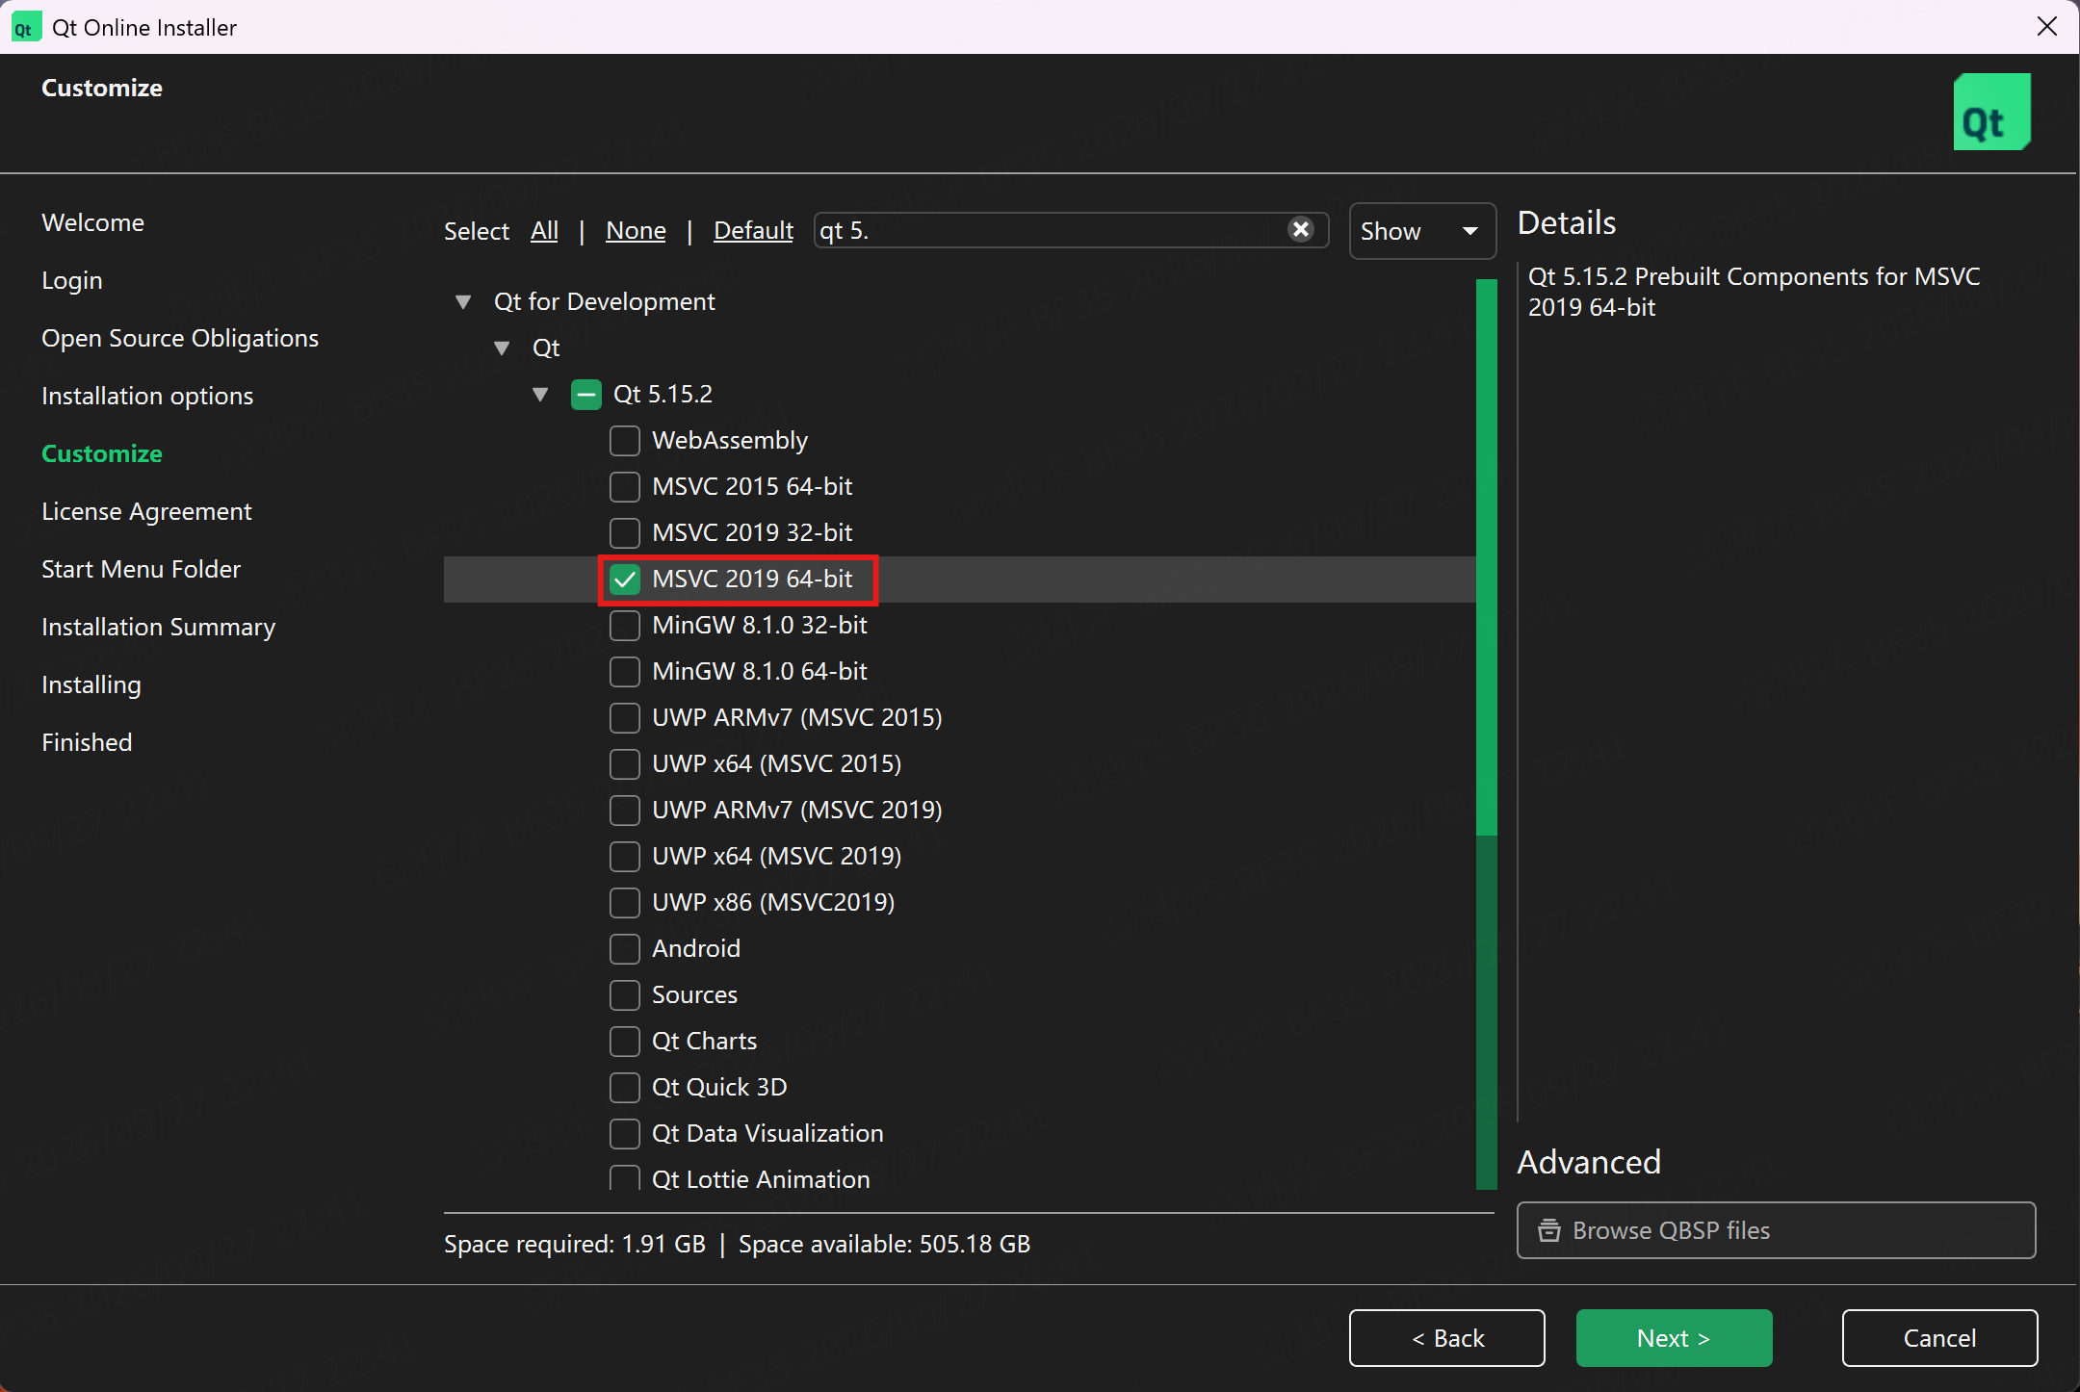
Task: Check MinGW 8.1.0 64-bit
Action: coord(625,672)
